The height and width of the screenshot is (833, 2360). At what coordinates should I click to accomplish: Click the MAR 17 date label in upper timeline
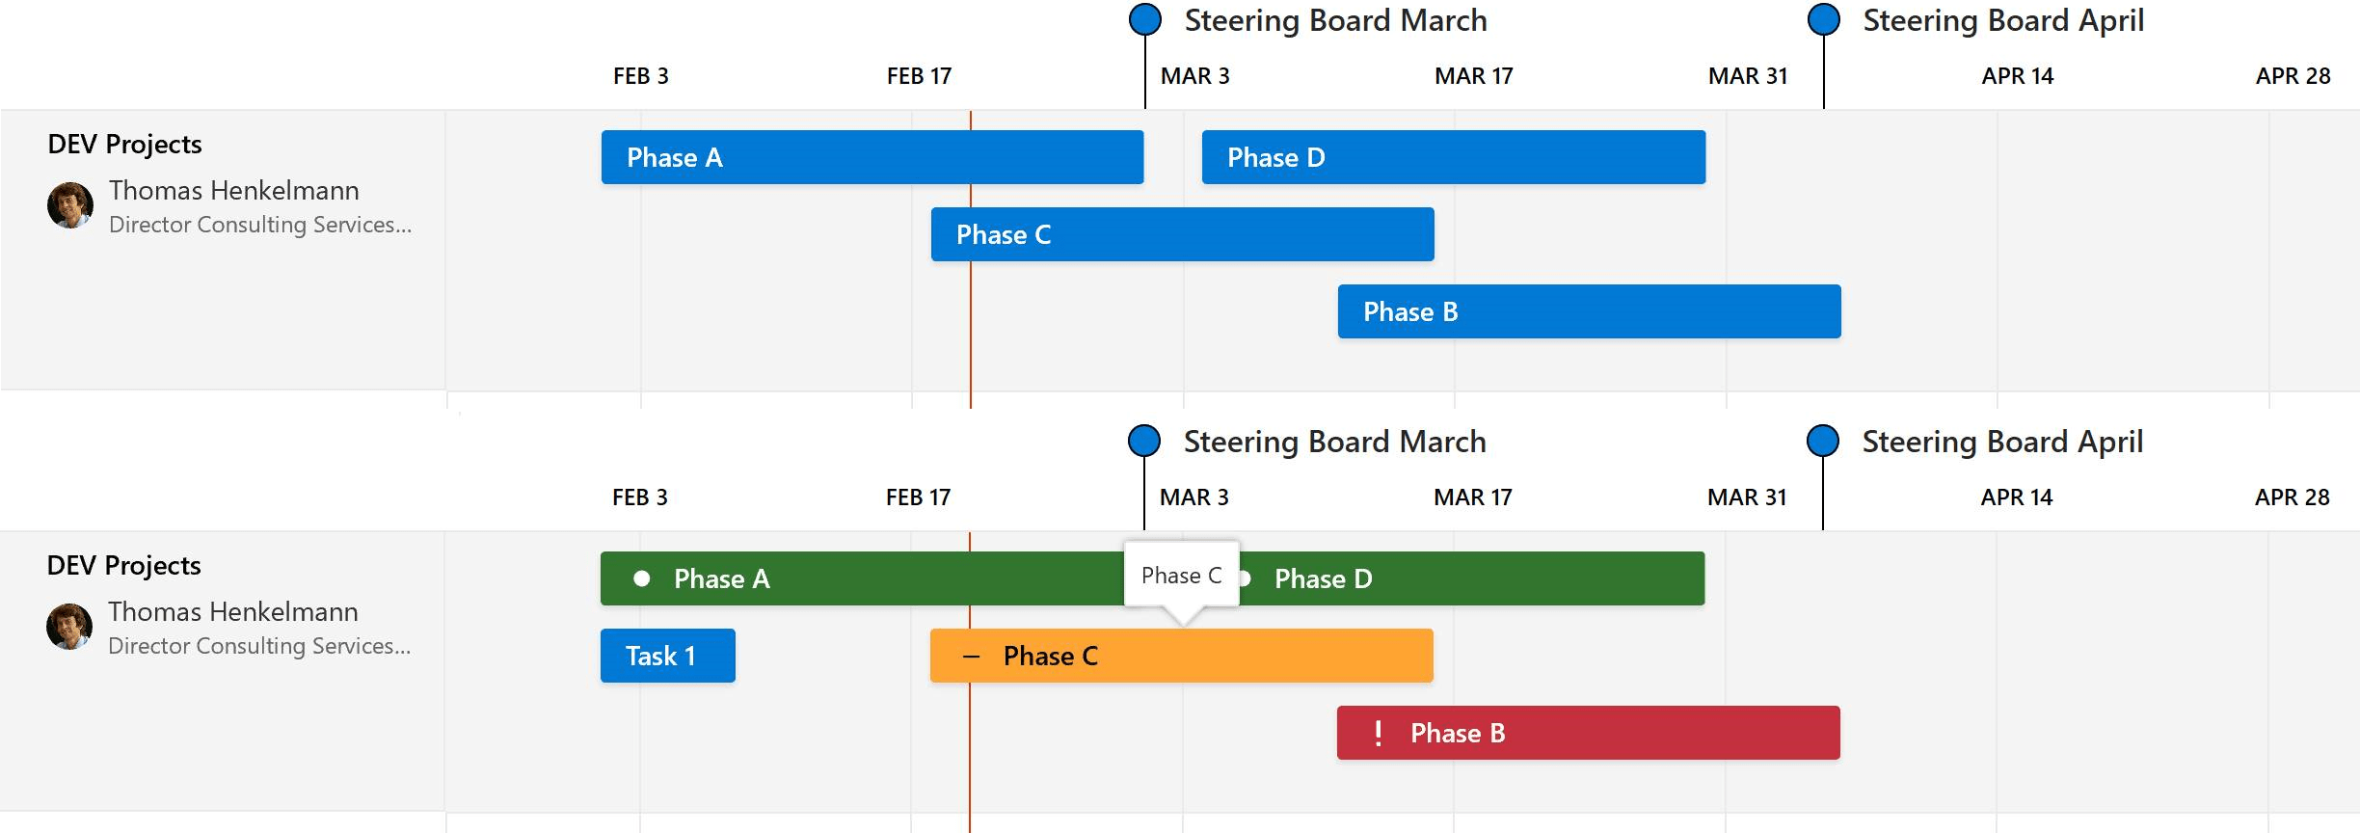point(1473,76)
